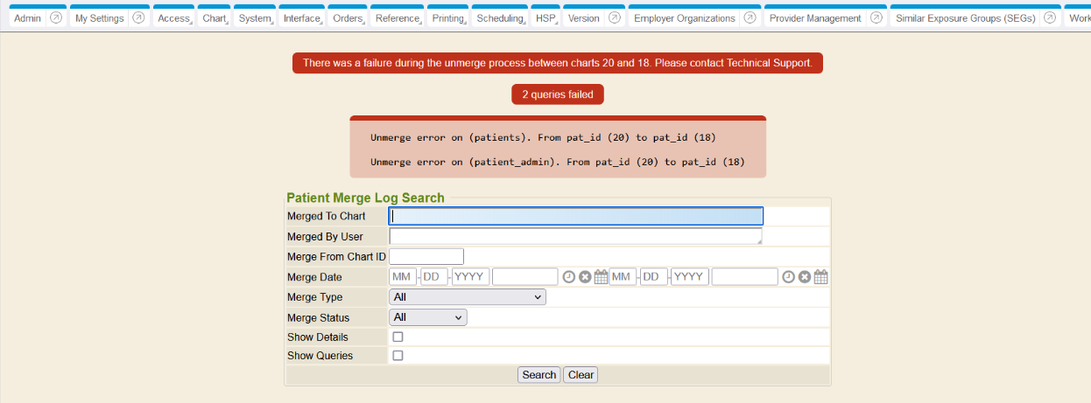Image resolution: width=1091 pixels, height=403 pixels.
Task: Click the arrow icon next to My Settings
Action: click(138, 18)
